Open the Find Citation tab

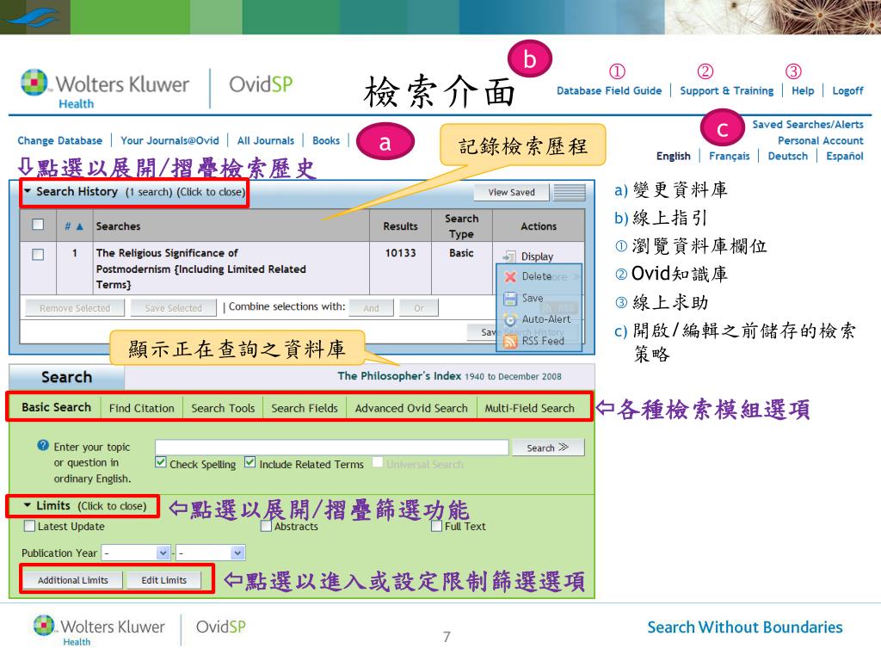[x=142, y=408]
